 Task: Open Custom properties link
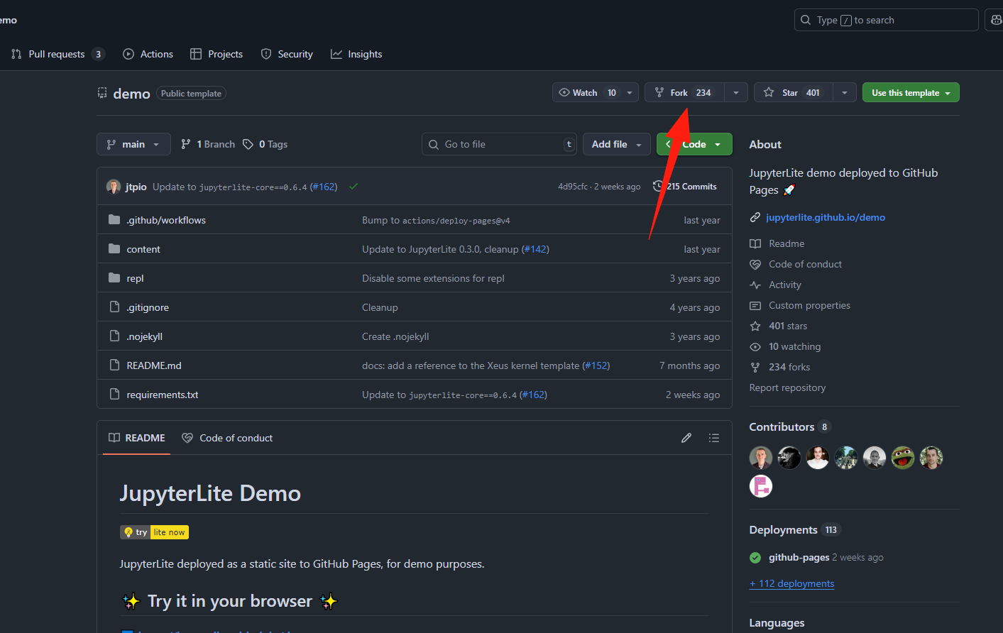(809, 305)
